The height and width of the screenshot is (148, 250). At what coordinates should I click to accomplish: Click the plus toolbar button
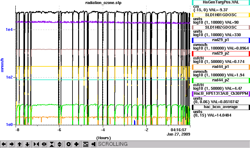[77, 144]
